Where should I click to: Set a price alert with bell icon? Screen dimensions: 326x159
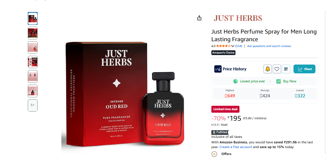click(x=268, y=69)
